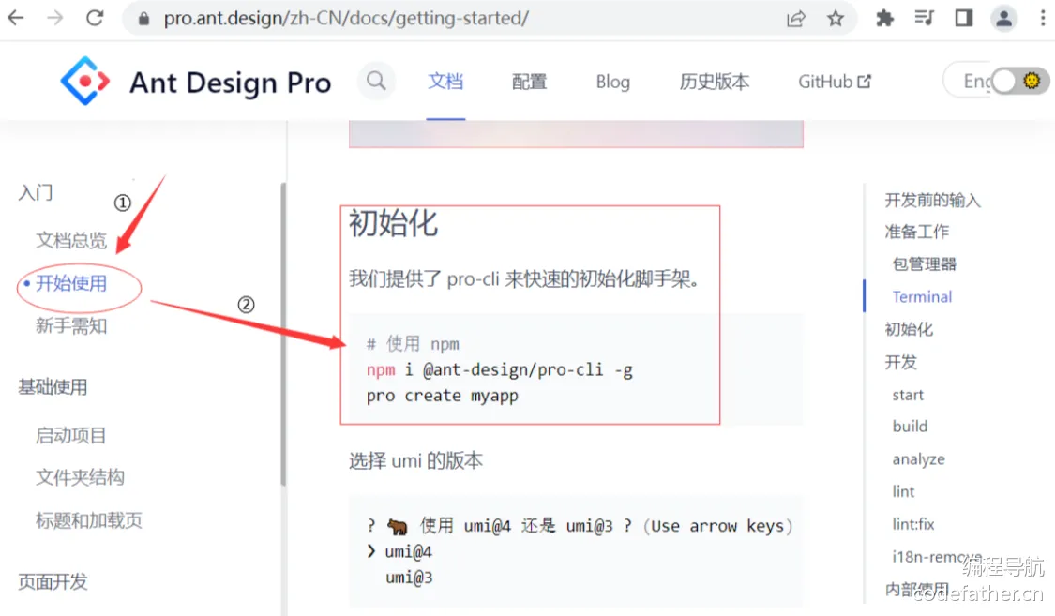The height and width of the screenshot is (616, 1055).
Task: Click the pro-cli description paragraph
Action: click(x=524, y=278)
